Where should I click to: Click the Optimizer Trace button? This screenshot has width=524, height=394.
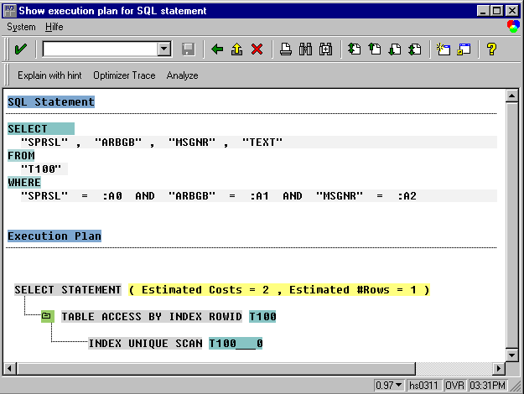coord(124,75)
